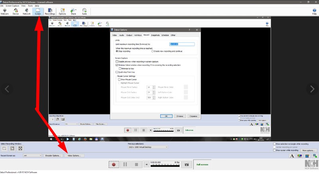319x174 pixels.
Task: Click Отмена cancel button in Debut Options
Action: [x=180, y=116]
